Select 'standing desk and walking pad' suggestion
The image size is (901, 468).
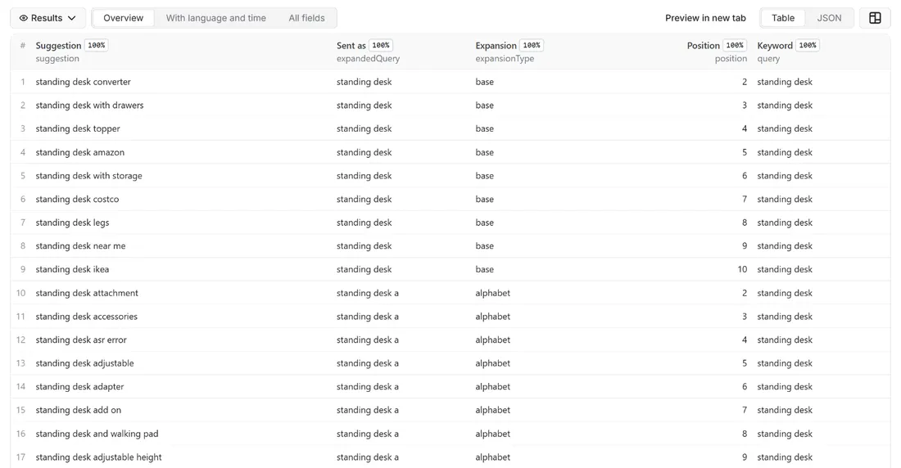pos(97,434)
